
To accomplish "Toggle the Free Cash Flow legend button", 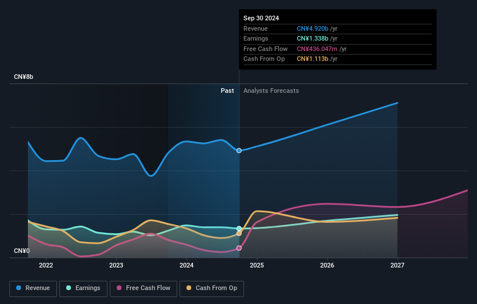I will point(144,288).
